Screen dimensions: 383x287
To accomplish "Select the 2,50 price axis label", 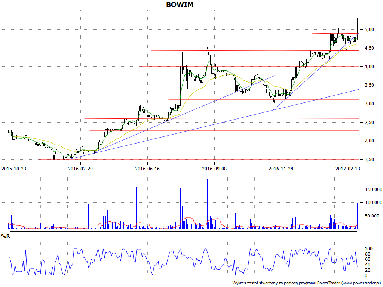I will tap(369, 122).
